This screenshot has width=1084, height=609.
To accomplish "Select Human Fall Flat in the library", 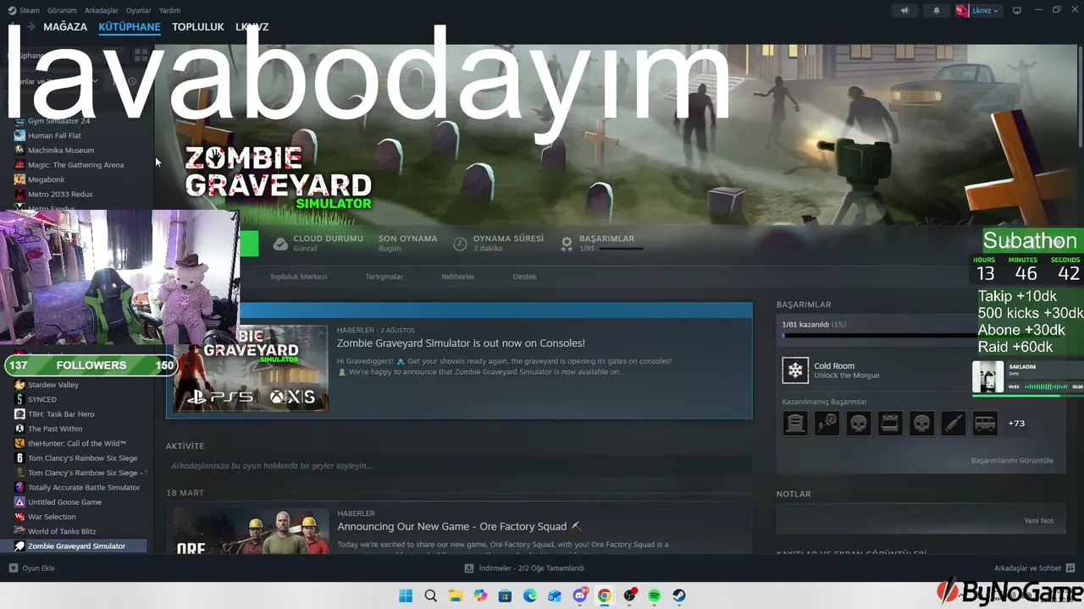I will [54, 135].
